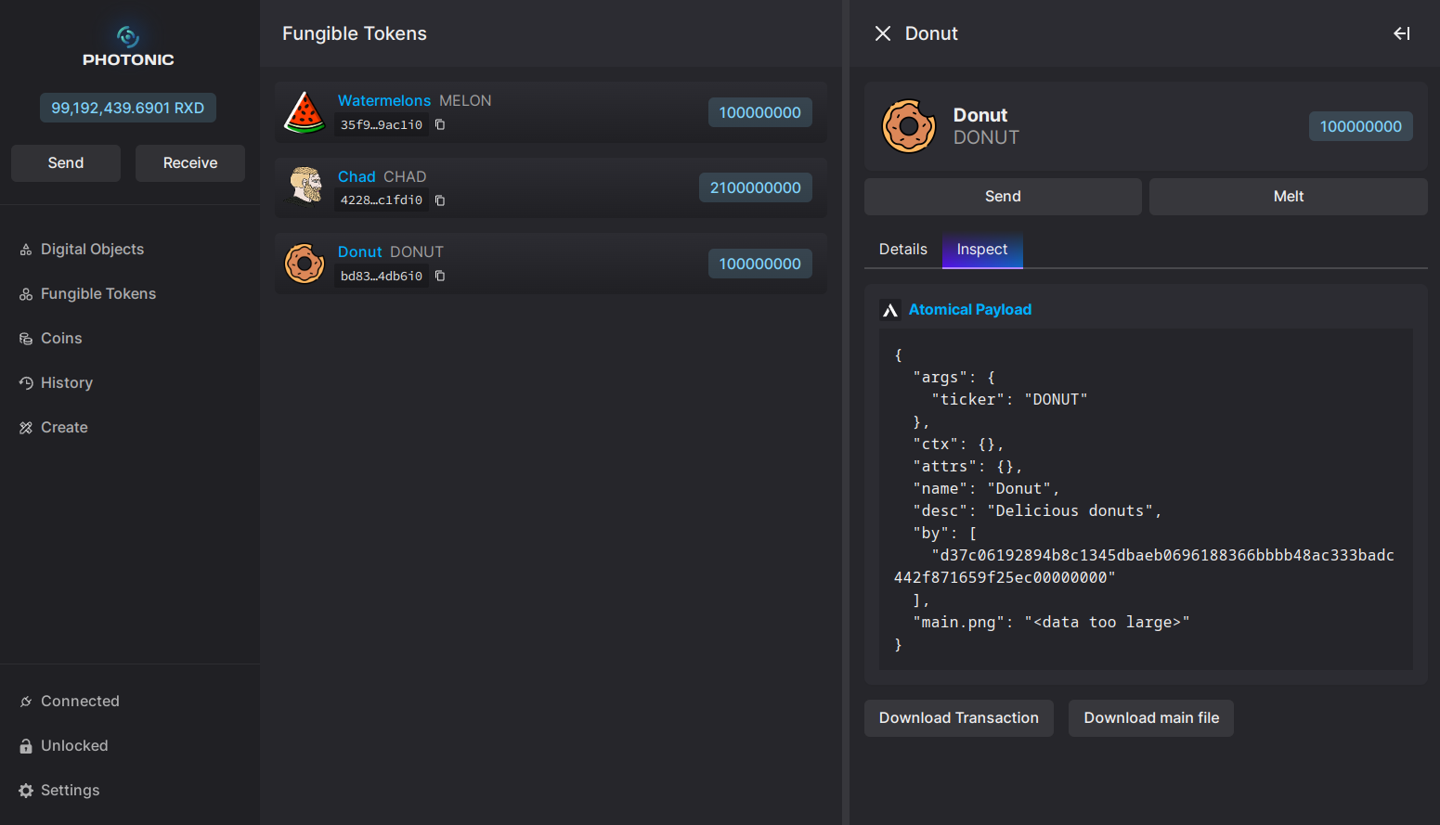Copy the Donut token ID bd83…4db6i0
This screenshot has height=825, width=1440.
(440, 277)
